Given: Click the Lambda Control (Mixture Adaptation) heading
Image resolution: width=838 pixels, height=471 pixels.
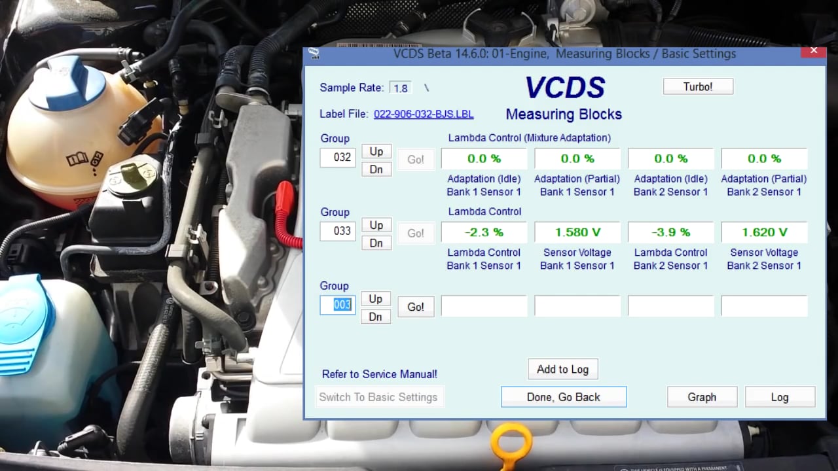Looking at the screenshot, I should [530, 138].
